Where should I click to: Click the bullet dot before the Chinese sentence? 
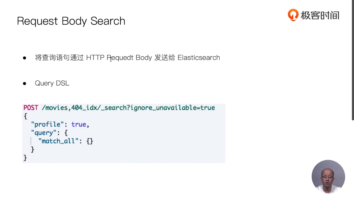[25, 58]
